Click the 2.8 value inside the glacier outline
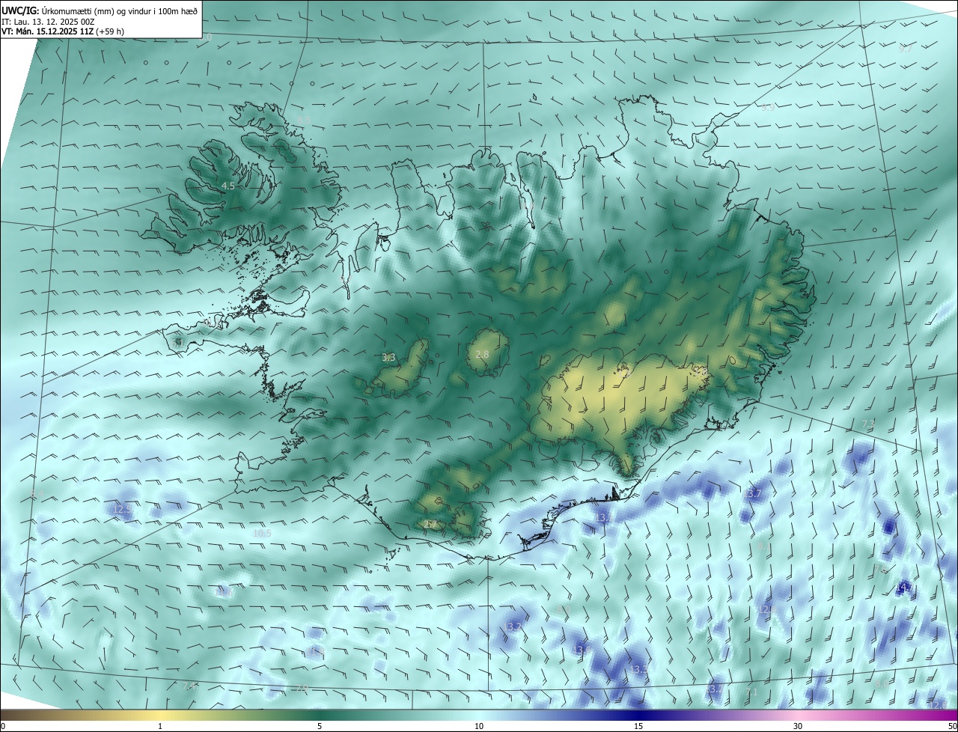The image size is (958, 732). (482, 354)
